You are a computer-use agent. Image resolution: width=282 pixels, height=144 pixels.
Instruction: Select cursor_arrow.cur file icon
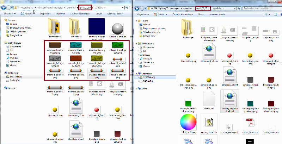click(209, 123)
